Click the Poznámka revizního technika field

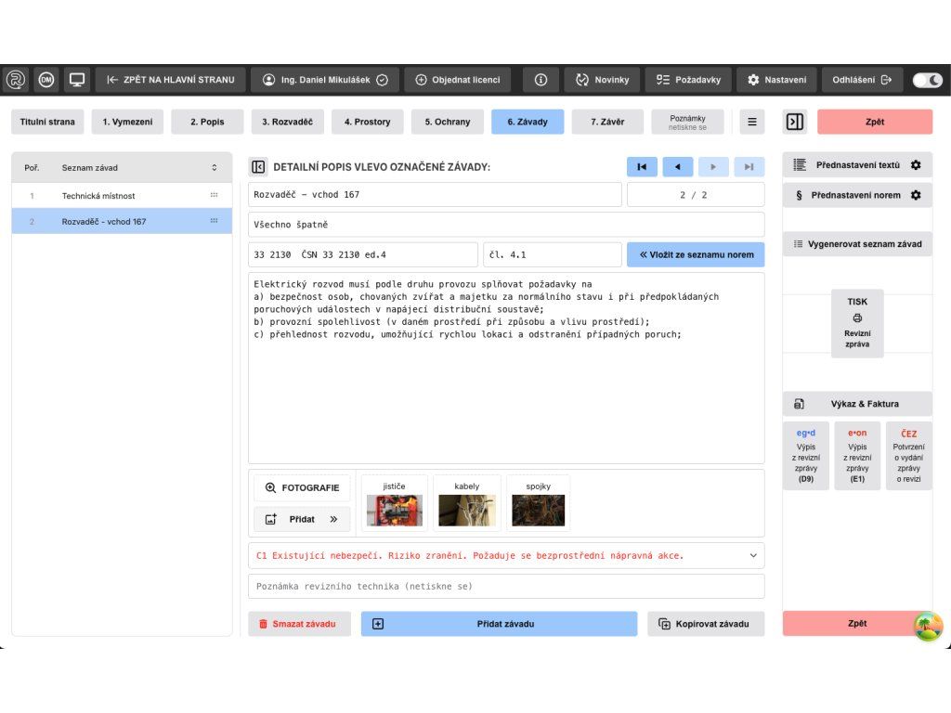[x=506, y=587]
